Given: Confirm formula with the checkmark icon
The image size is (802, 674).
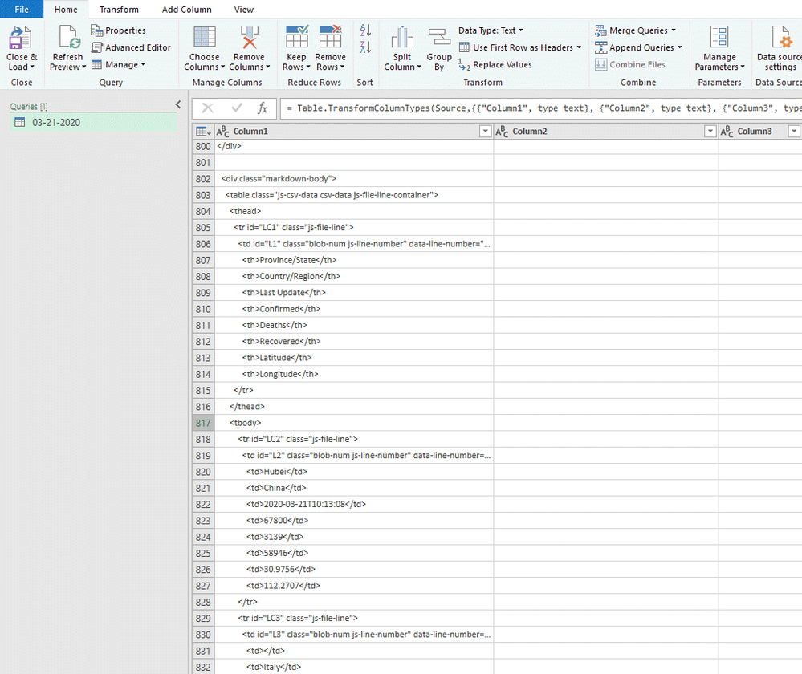Looking at the screenshot, I should [x=237, y=108].
